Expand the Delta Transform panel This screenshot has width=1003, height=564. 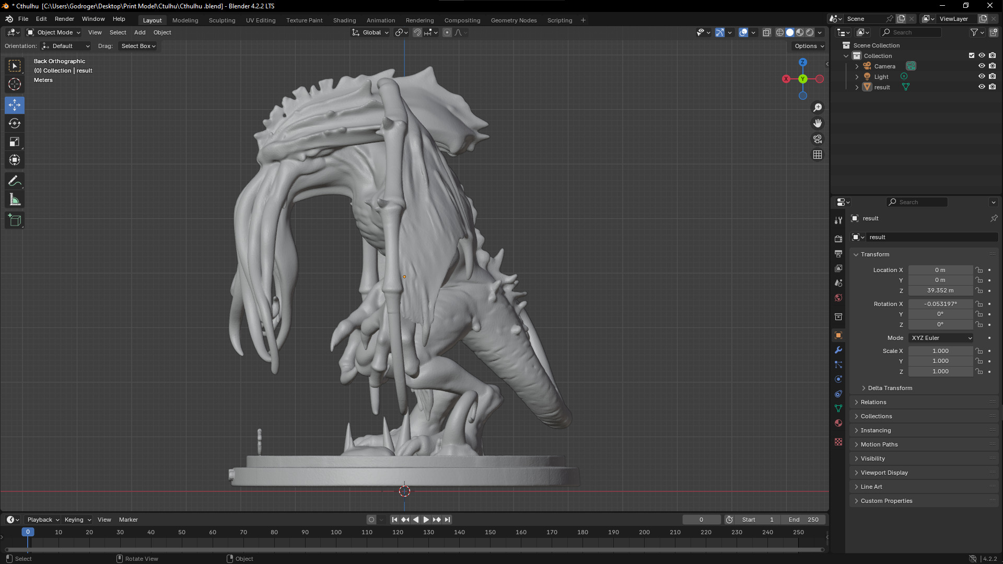(x=890, y=388)
